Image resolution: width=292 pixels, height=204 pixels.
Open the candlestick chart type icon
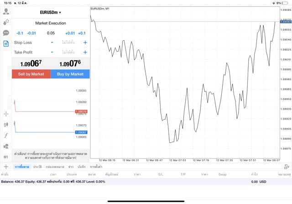coord(6,125)
